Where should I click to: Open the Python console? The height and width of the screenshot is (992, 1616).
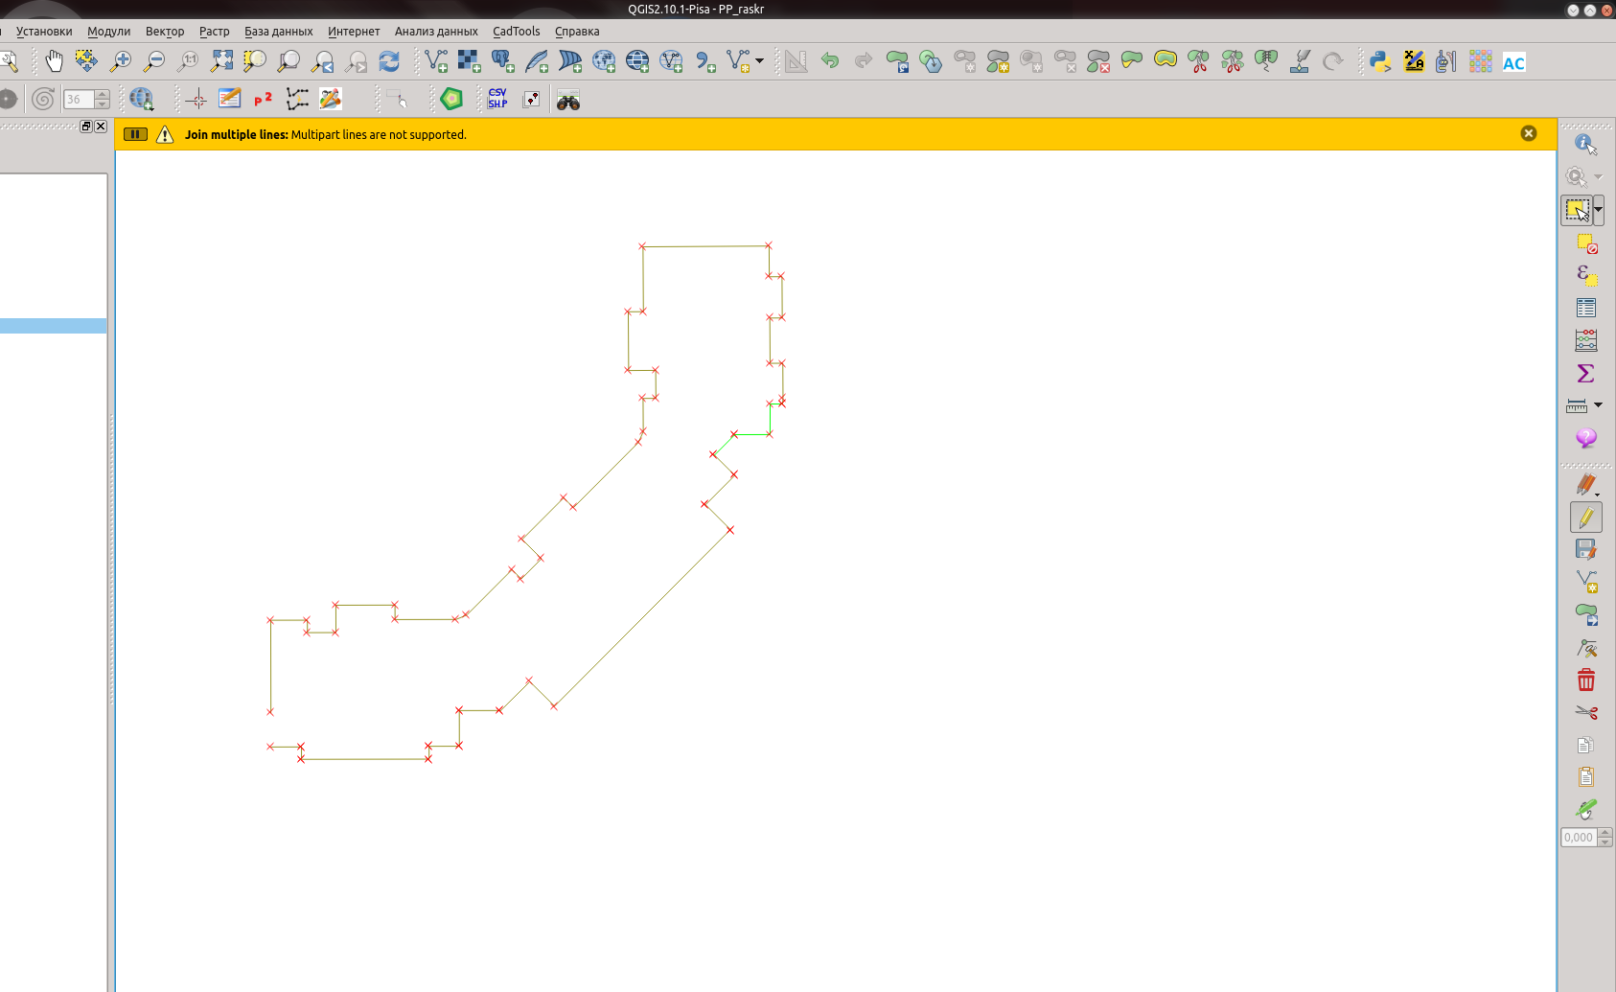pyautogui.click(x=1380, y=62)
